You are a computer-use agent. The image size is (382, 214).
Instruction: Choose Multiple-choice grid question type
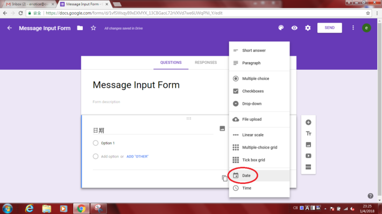(259, 147)
